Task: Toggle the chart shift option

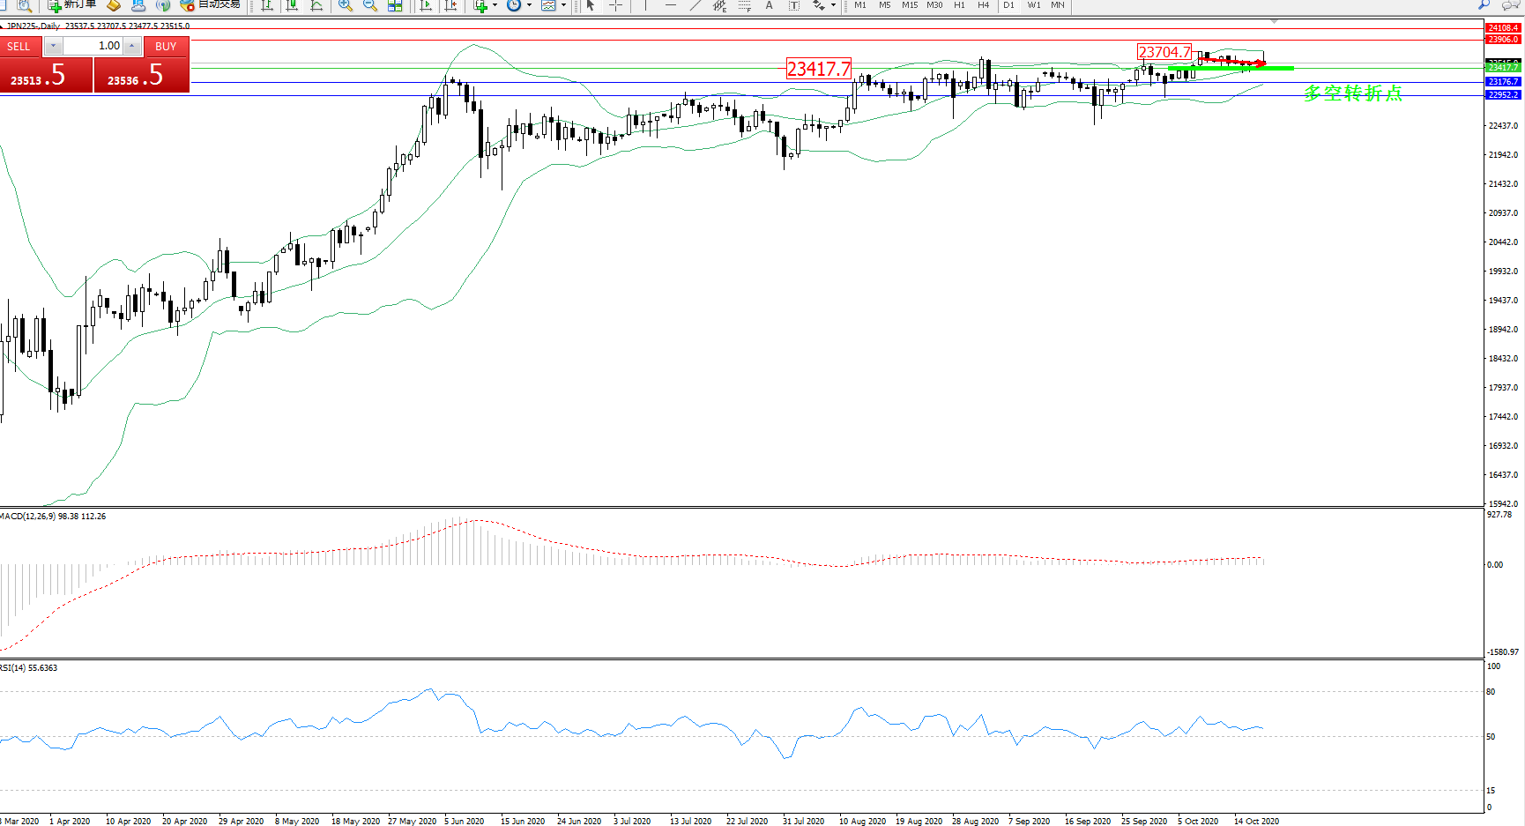Action: point(450,5)
